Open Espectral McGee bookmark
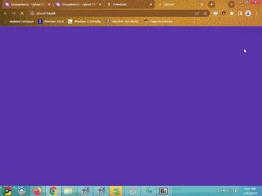The image size is (262, 196). [158, 21]
